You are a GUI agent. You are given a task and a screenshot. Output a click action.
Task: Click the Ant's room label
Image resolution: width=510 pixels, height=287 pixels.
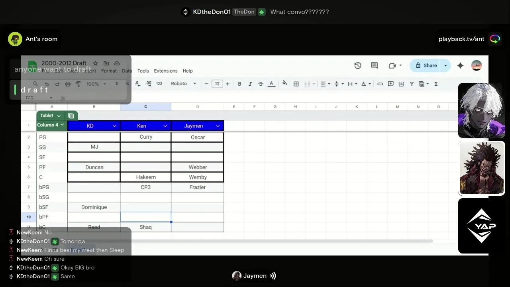click(41, 39)
